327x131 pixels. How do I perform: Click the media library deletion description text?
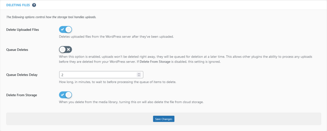pyautogui.click(x=131, y=102)
